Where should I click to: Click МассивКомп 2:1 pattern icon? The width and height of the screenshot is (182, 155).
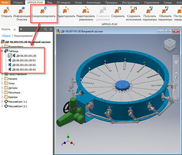tap(6, 106)
